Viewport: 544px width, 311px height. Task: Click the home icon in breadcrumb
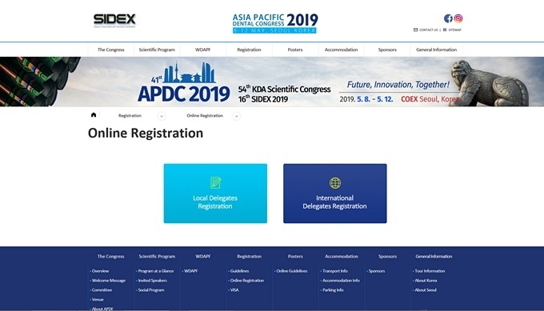coord(94,115)
